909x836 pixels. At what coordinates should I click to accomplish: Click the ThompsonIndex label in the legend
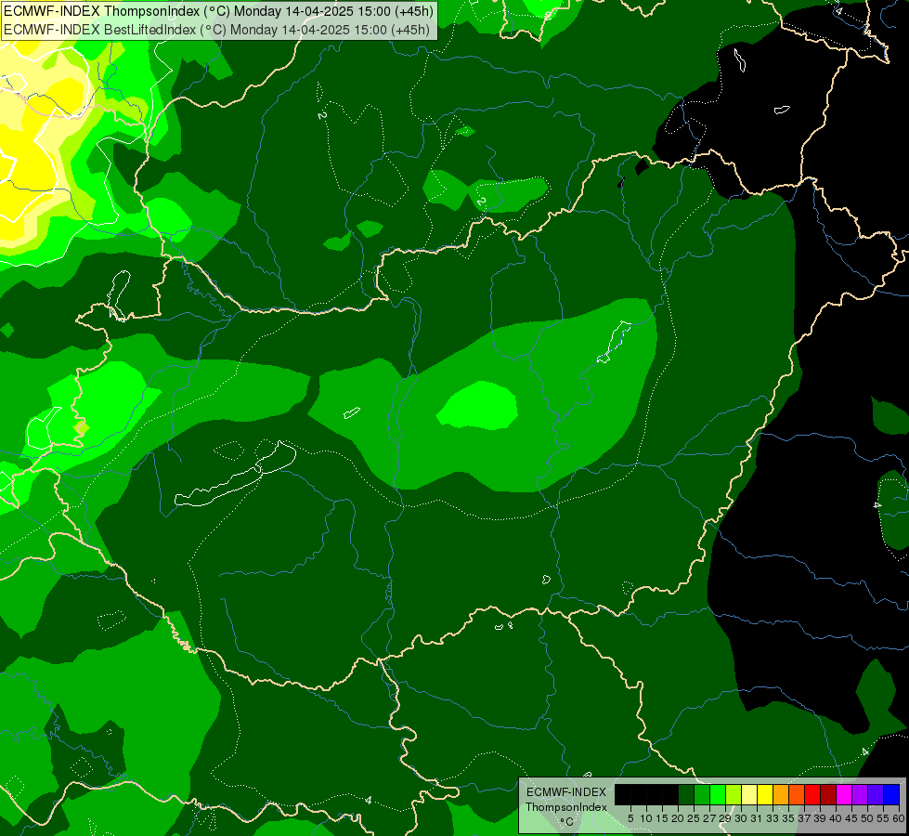(x=566, y=807)
